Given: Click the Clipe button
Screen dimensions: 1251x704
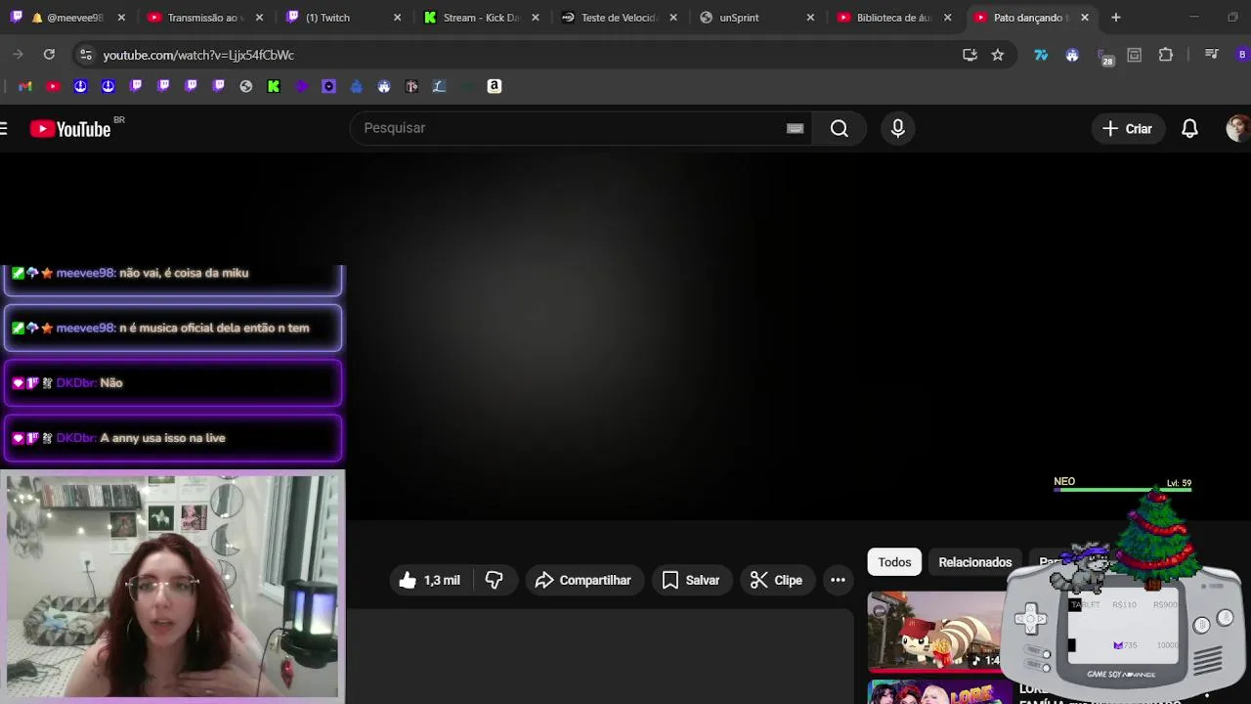Looking at the screenshot, I should tap(777, 580).
